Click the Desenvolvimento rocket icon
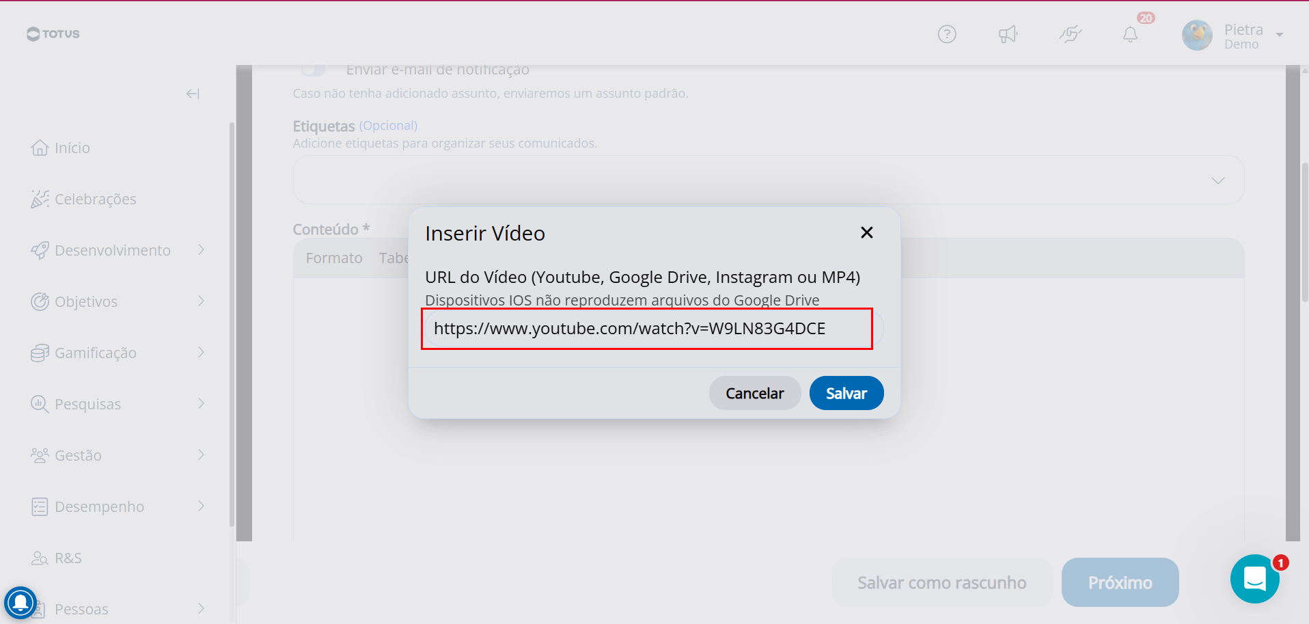 coord(40,250)
